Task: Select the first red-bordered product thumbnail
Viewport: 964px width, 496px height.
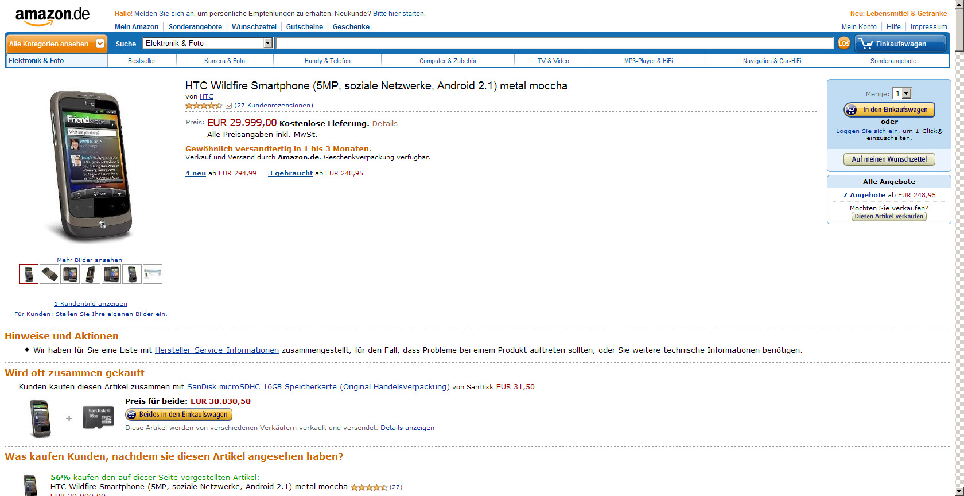Action: pos(29,274)
